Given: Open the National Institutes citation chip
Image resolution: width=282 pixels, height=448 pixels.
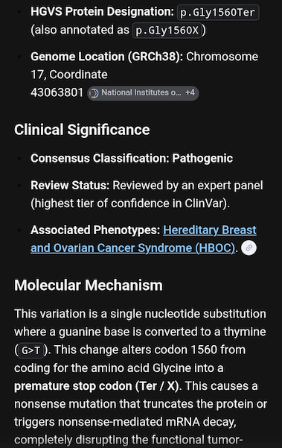Looking at the screenshot, I should point(143,93).
